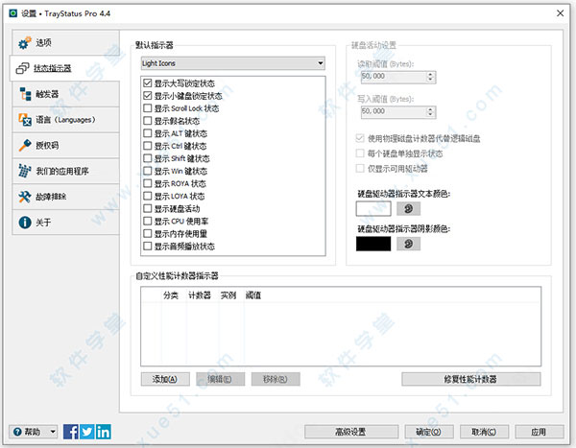
Task: Click the 添加(A) button
Action: click(x=165, y=379)
